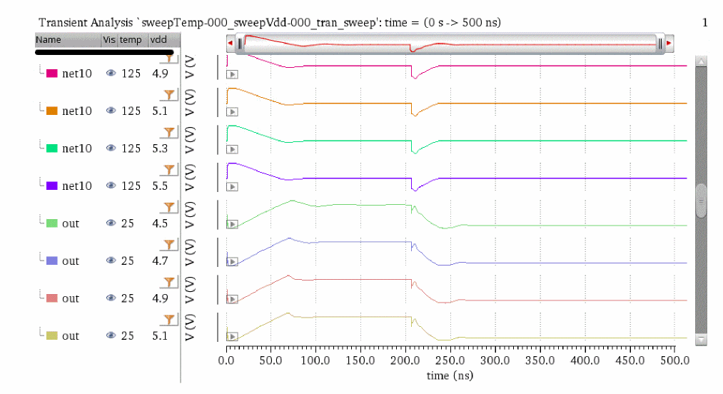Sort by the temp column header
Viewport: 723px width, 394px height.
[x=133, y=40]
